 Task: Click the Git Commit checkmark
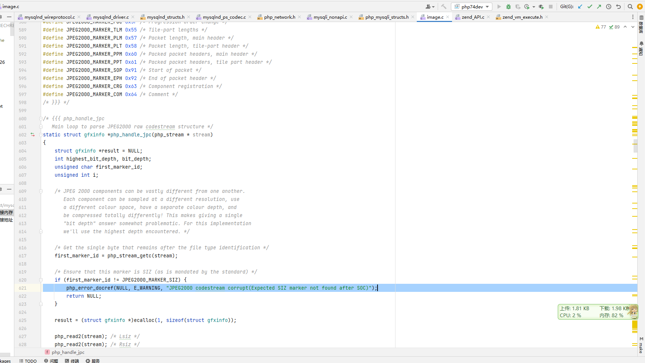click(590, 7)
